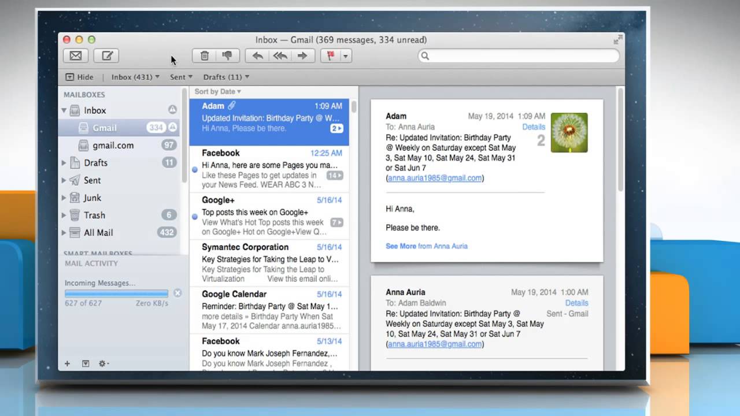Click the Incoming Messages progress bar
The width and height of the screenshot is (740, 416).
tap(116, 294)
